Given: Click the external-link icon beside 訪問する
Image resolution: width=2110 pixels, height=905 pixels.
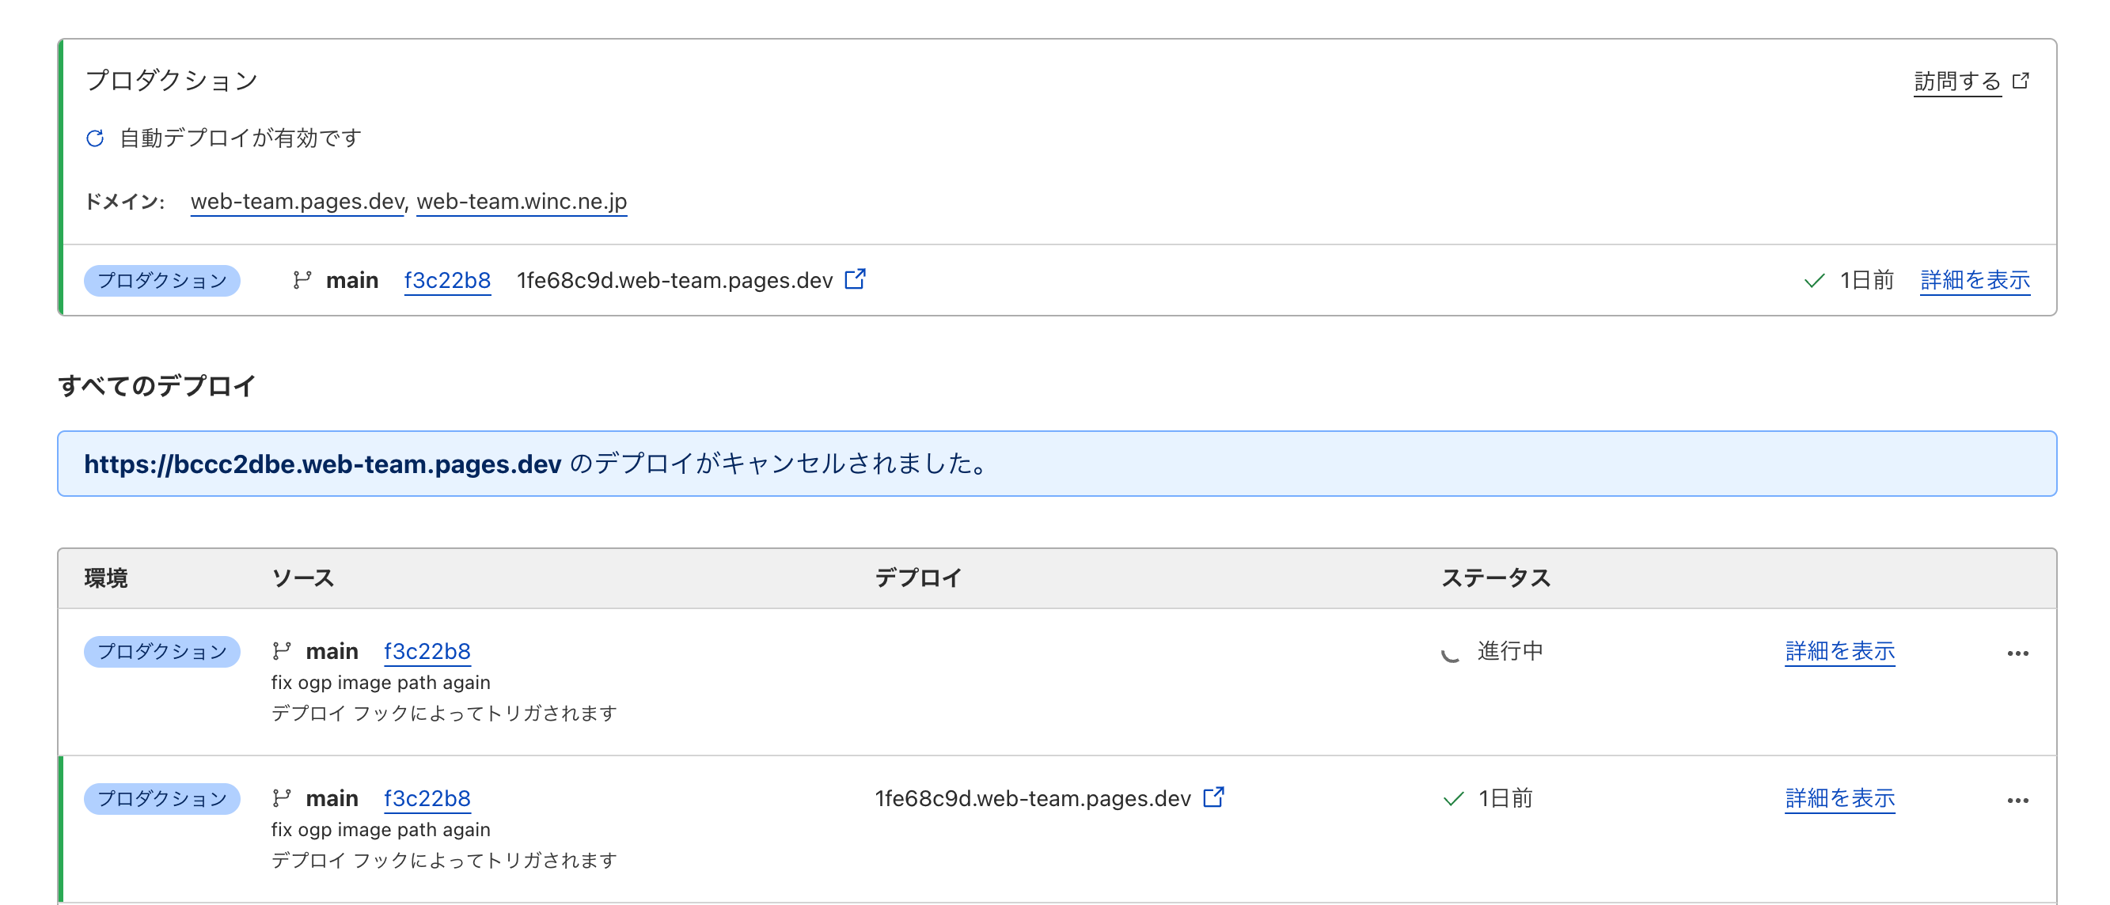Looking at the screenshot, I should [x=2021, y=79].
